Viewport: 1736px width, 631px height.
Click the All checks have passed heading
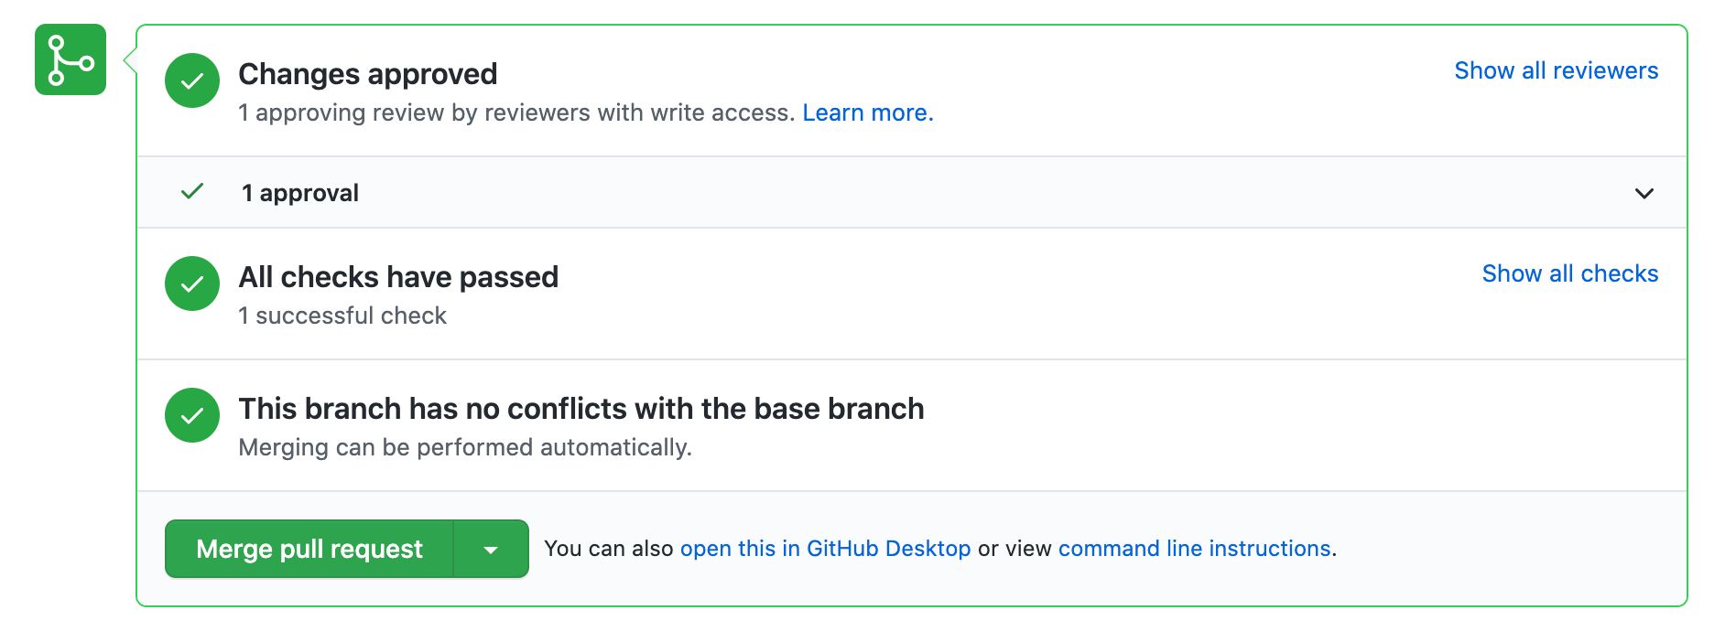point(398,277)
